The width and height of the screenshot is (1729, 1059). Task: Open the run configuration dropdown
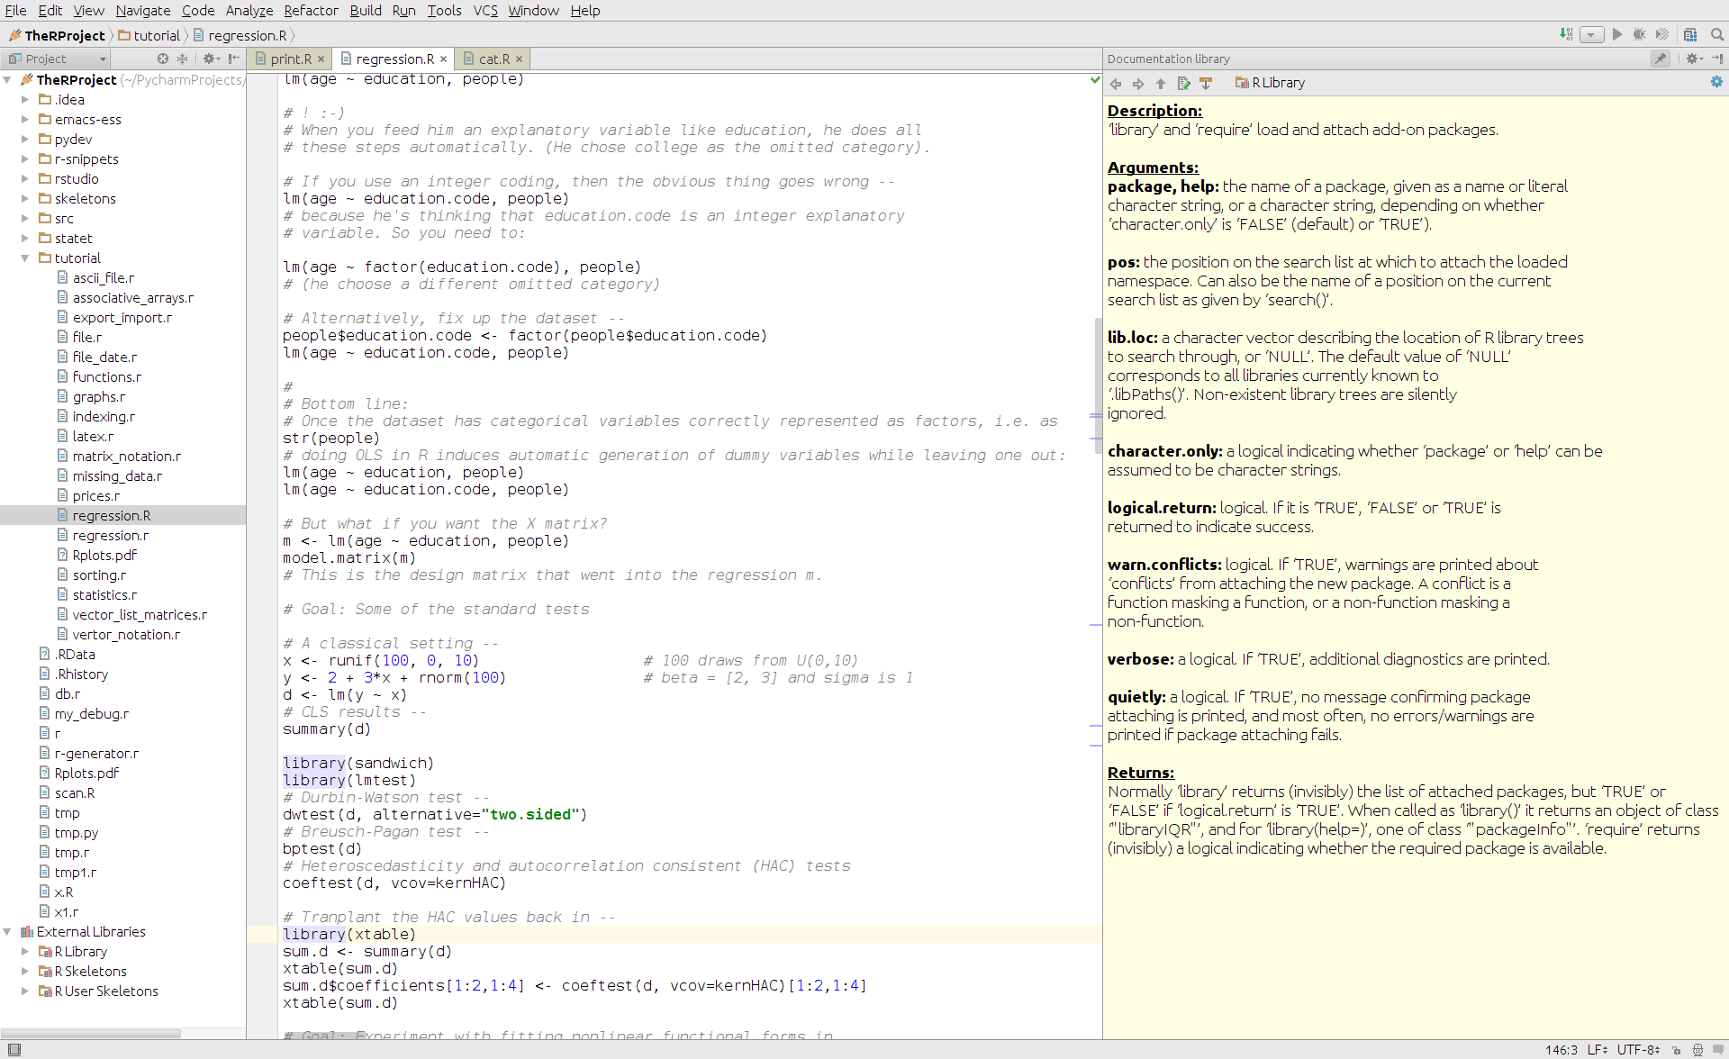click(1592, 34)
